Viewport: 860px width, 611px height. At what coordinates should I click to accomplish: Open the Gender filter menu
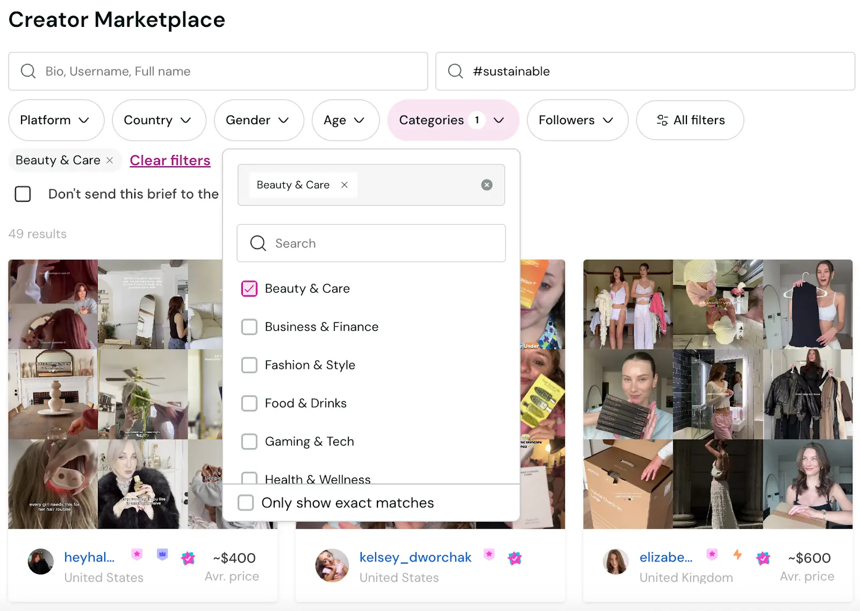259,120
